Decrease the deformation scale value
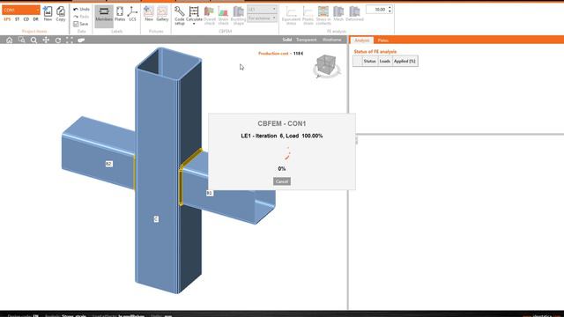Image resolution: width=564 pixels, height=317 pixels. (390, 11)
